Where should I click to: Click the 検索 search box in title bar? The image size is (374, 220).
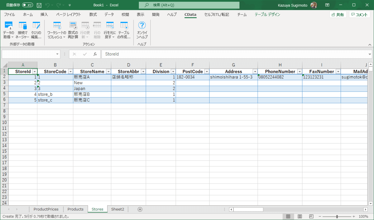pos(189,5)
